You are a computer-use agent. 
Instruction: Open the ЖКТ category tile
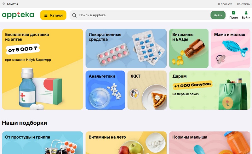coord(147,90)
